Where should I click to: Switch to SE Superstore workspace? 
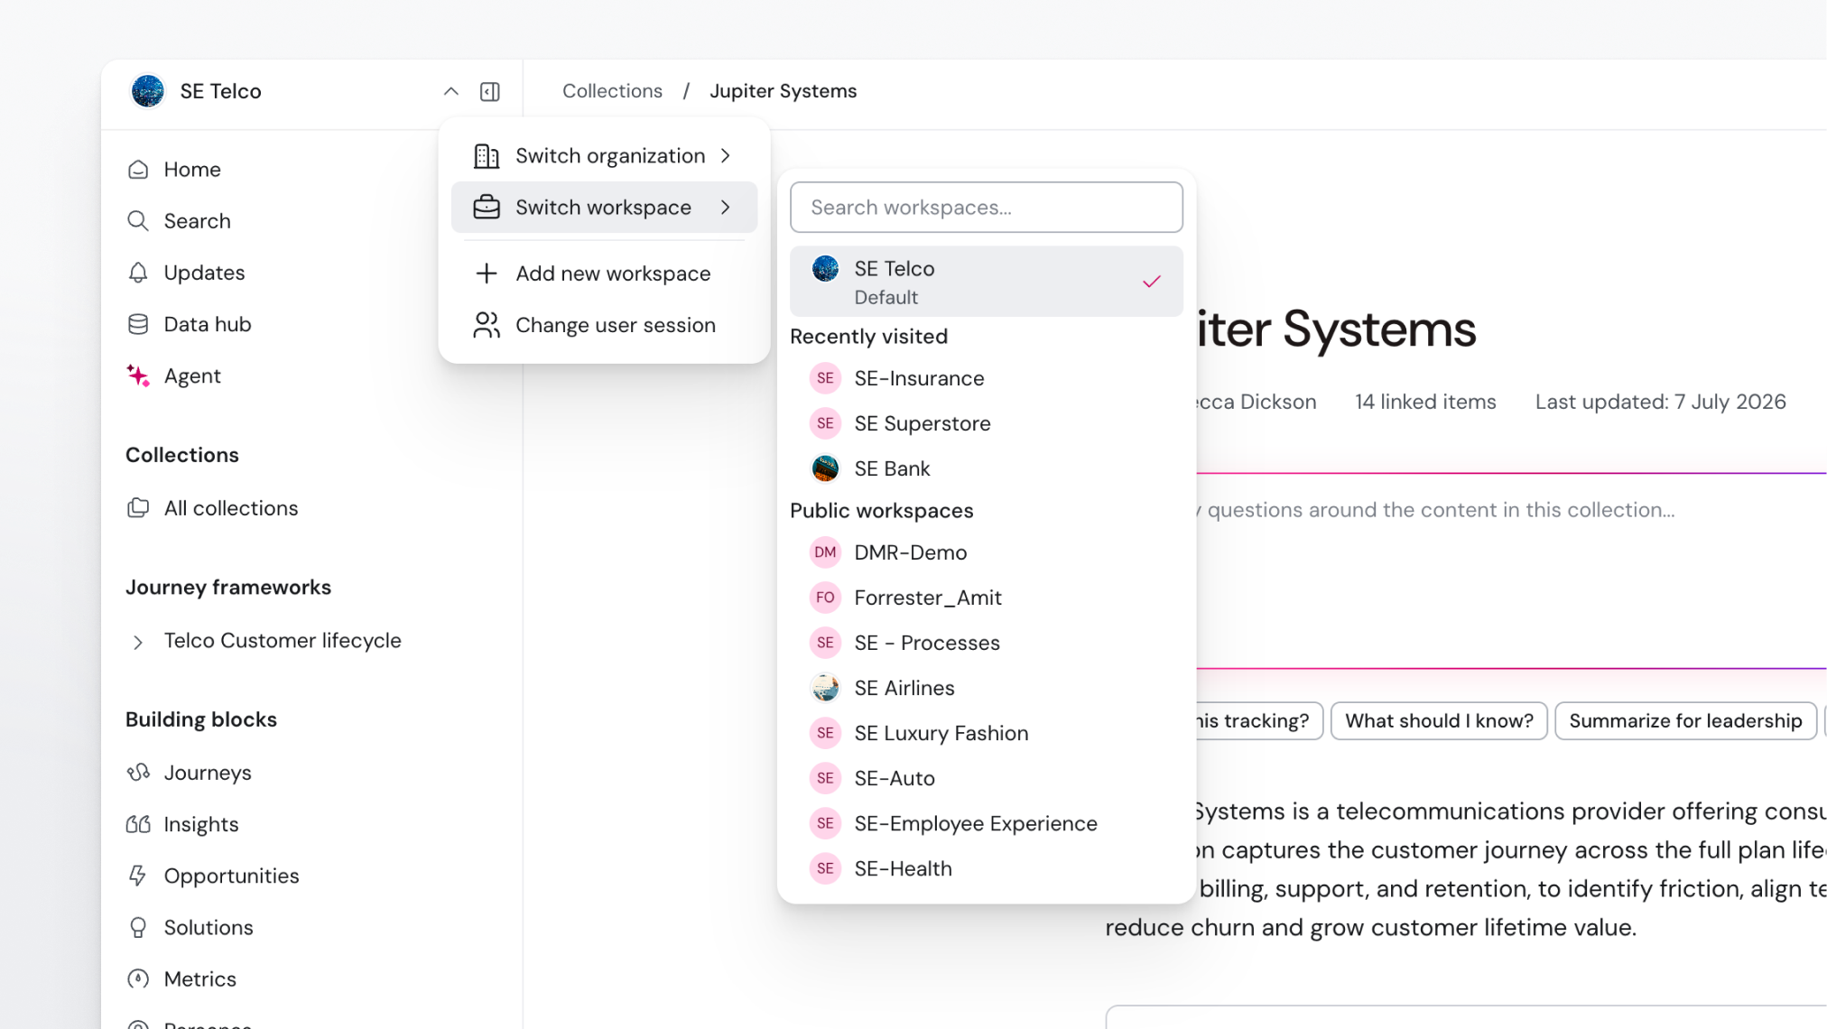987,423
